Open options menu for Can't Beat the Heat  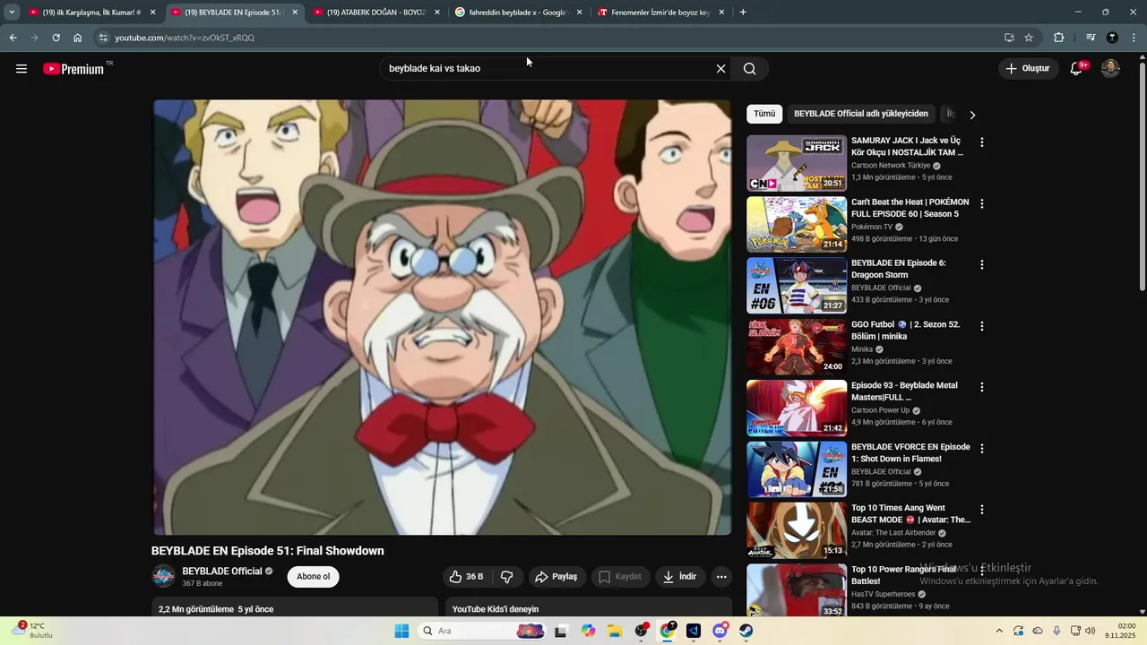coord(982,203)
